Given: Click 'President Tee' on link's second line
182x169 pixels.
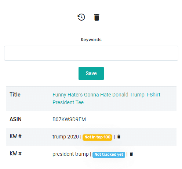Looking at the screenshot, I should click(68, 102).
